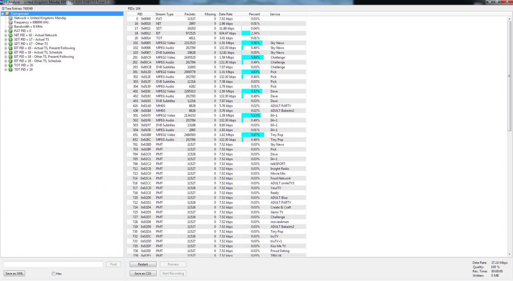Expand the TOT PID = 20 node
The width and height of the screenshot is (513, 281).
6,65
